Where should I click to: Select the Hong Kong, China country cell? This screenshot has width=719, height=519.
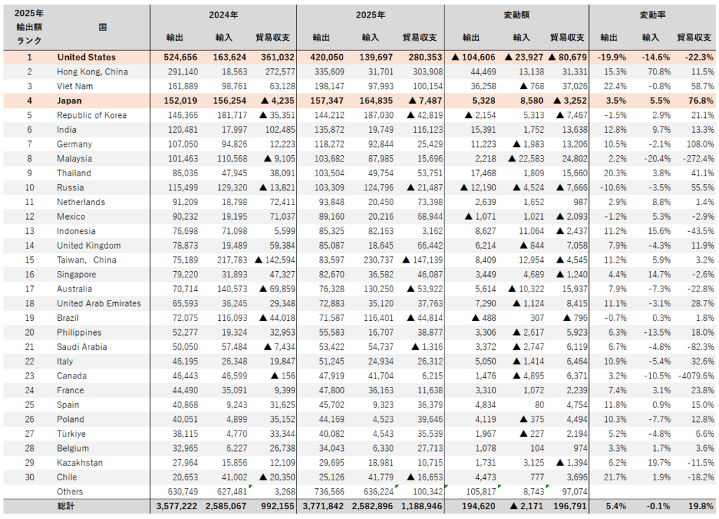pos(93,72)
